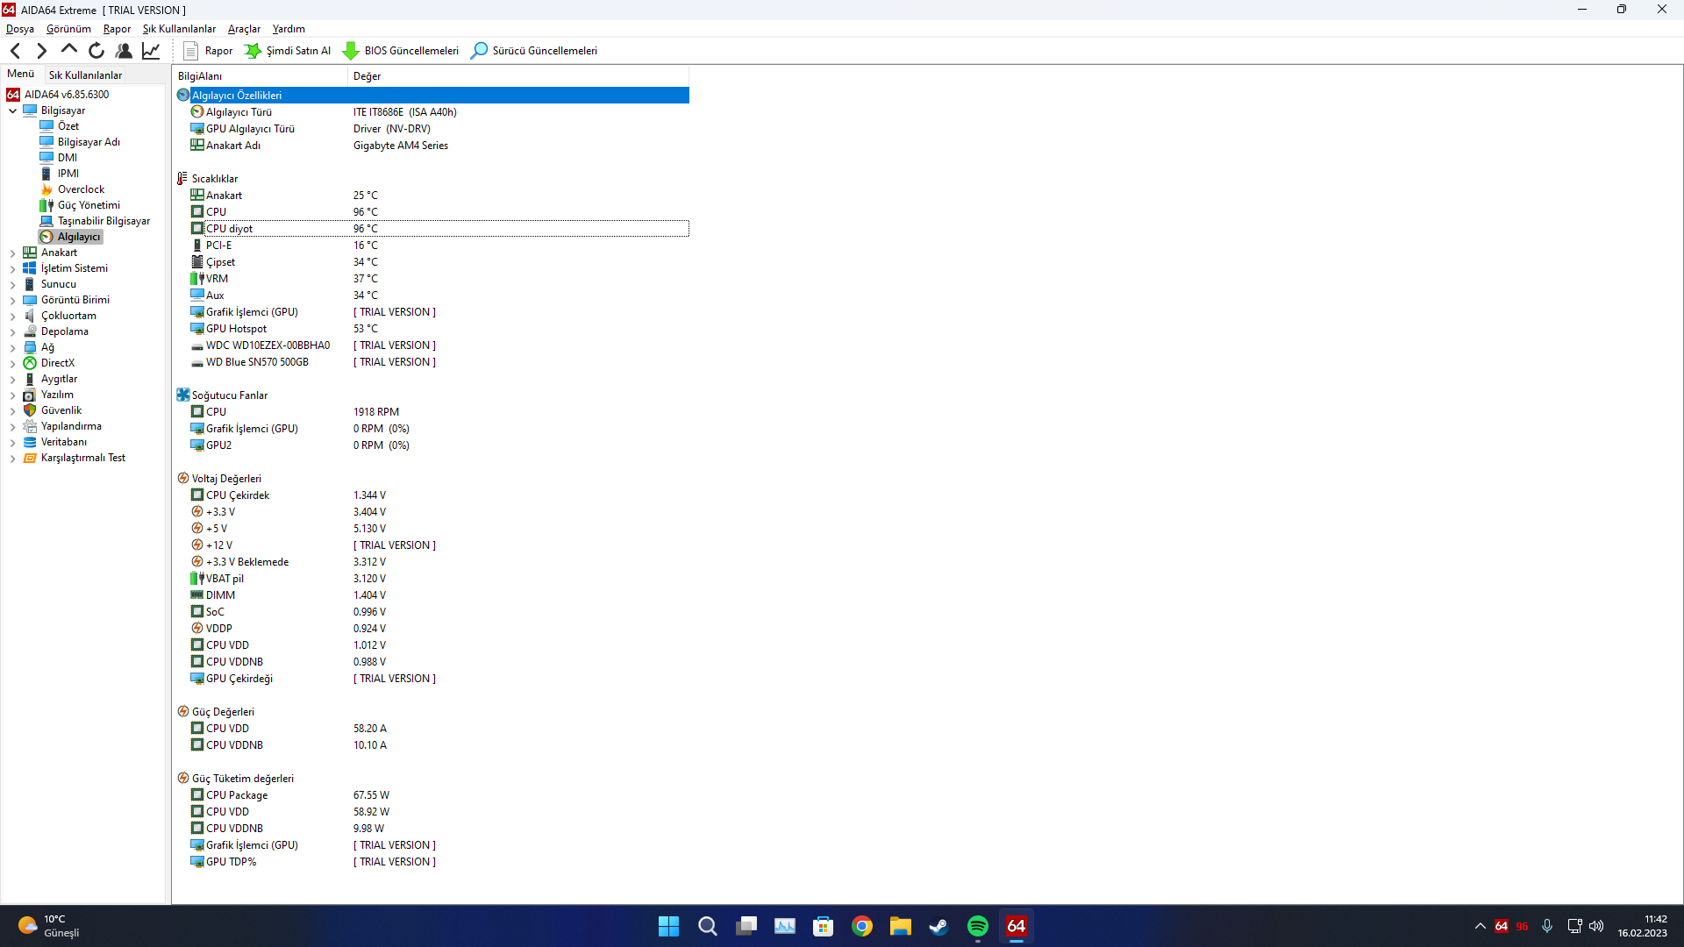Expand the Ağ tree node
The image size is (1684, 947).
click(12, 347)
